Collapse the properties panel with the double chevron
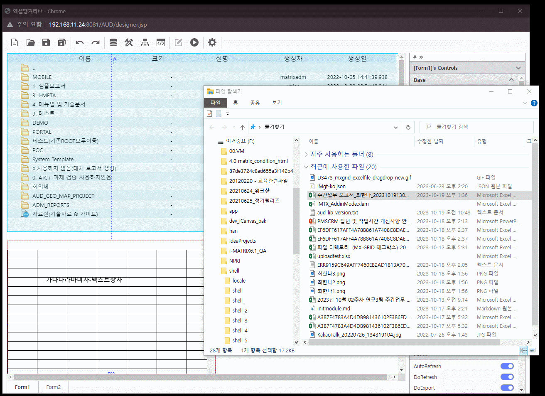The width and height of the screenshot is (545, 396). (421, 57)
